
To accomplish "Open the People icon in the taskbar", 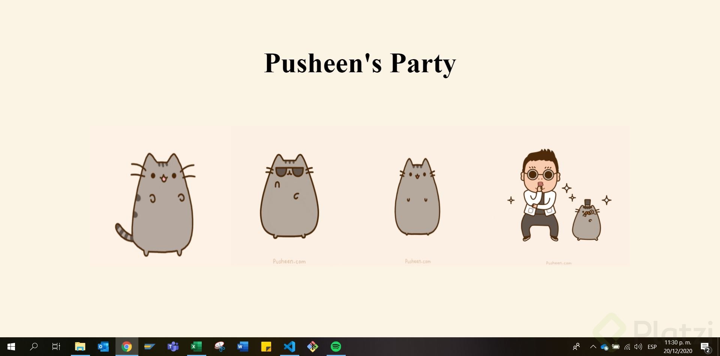I will pyautogui.click(x=576, y=347).
